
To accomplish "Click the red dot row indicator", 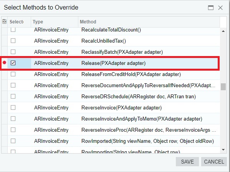I will pyautogui.click(x=4, y=63).
